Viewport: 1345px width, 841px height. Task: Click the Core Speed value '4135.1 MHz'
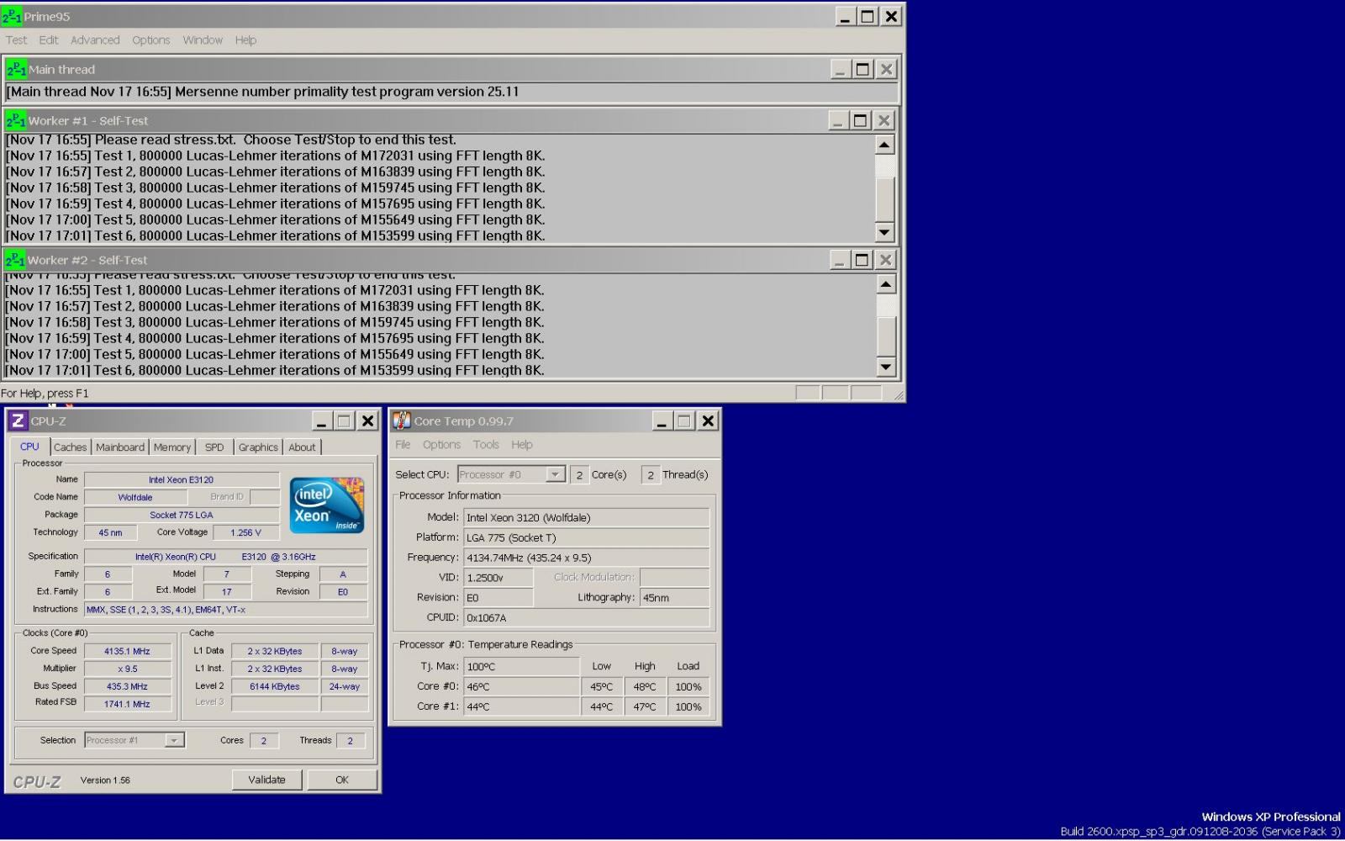tap(127, 651)
